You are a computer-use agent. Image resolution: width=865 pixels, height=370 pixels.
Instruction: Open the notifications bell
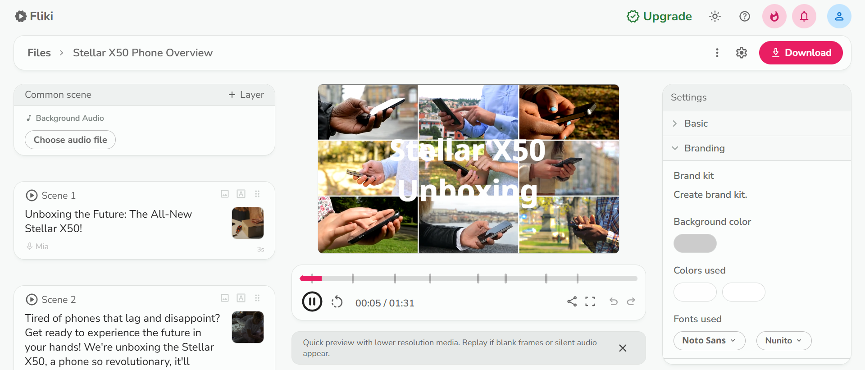coord(804,17)
